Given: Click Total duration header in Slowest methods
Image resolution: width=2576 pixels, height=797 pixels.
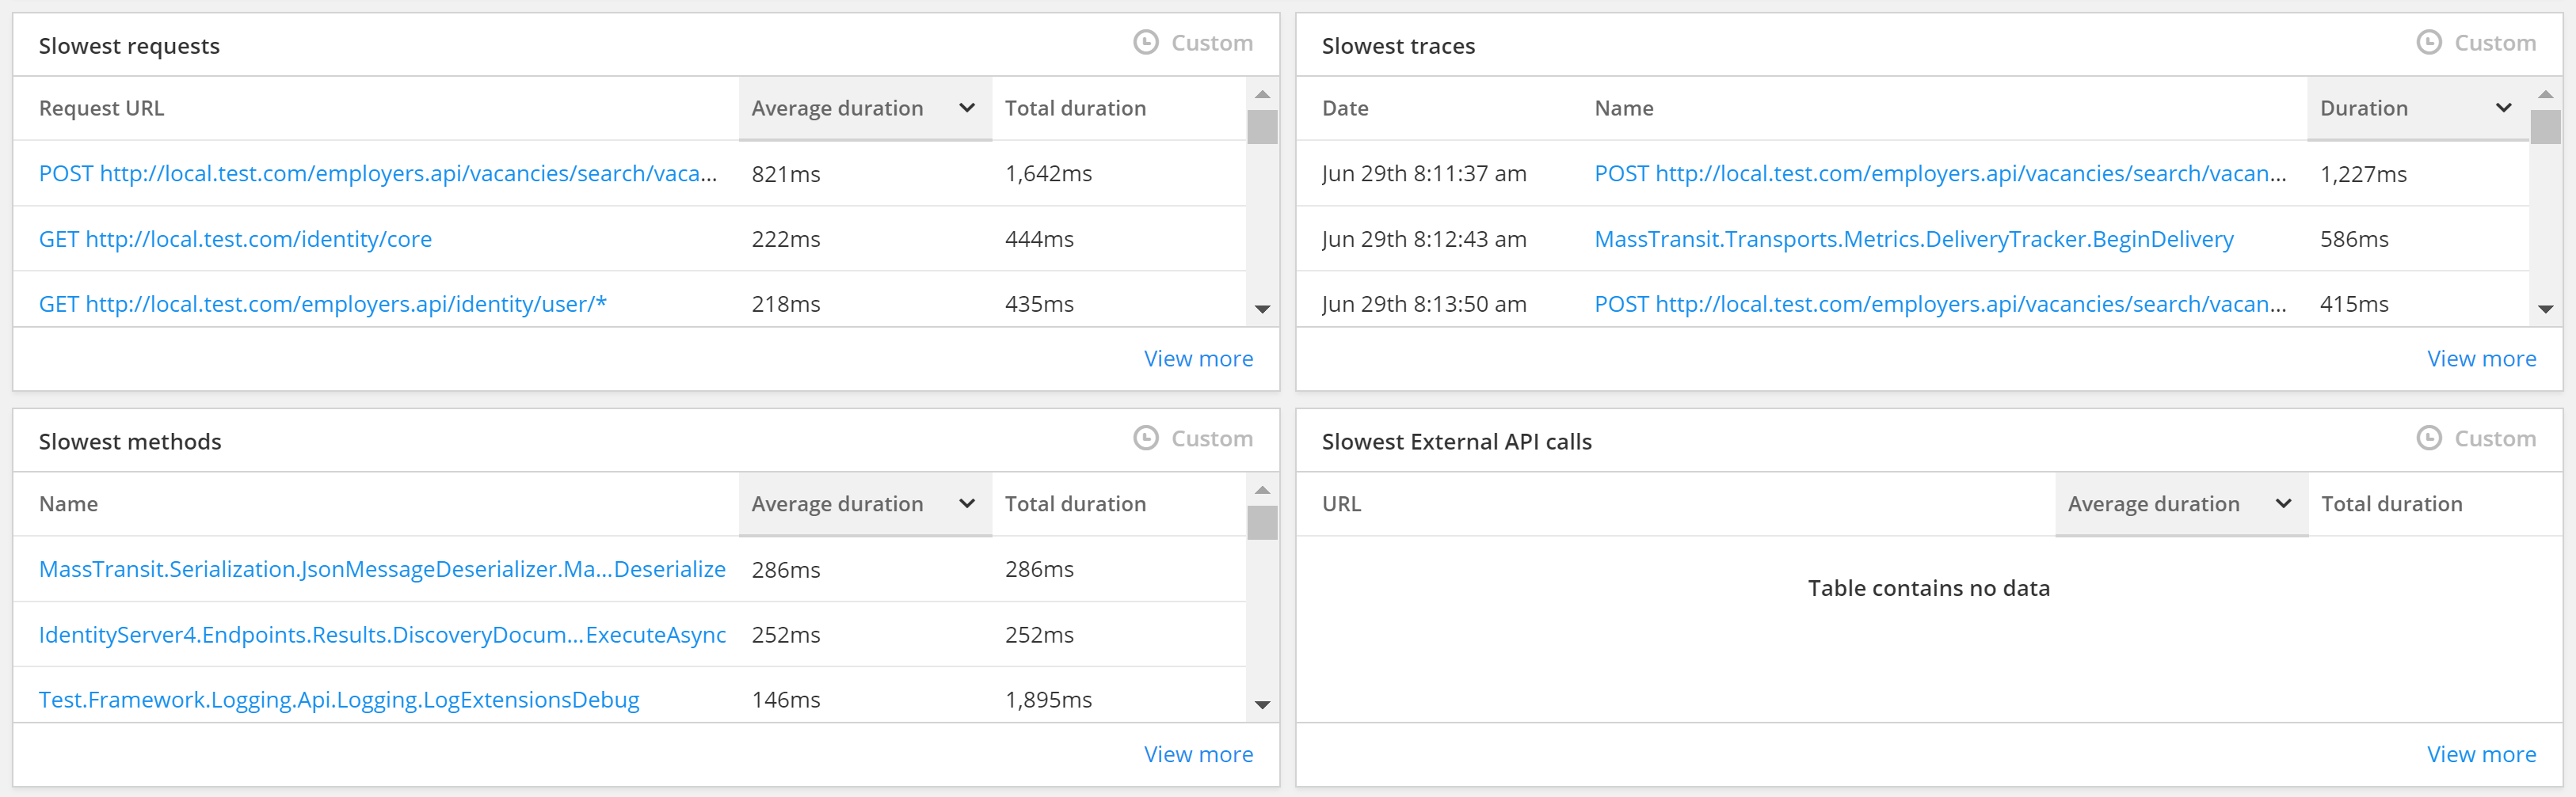Looking at the screenshot, I should [1075, 503].
